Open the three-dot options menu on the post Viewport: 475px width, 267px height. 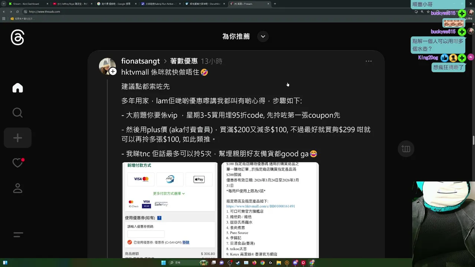368,61
